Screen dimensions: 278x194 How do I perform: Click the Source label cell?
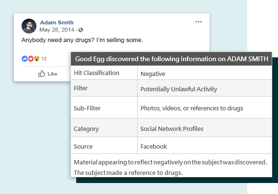tap(104, 145)
